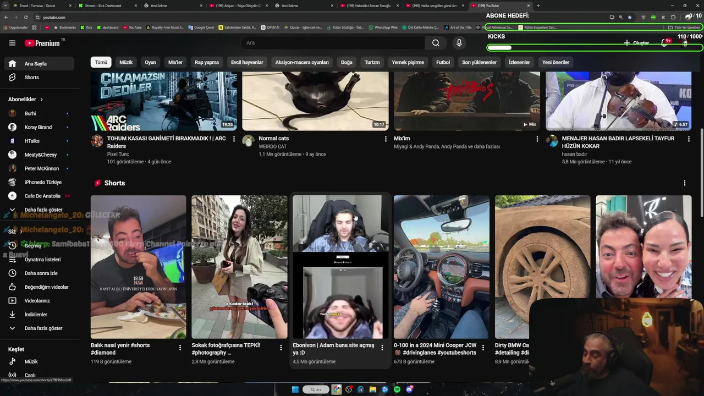Screen dimensions: 704x396
Task: Open options for Ebonivon short
Action: coord(382,348)
